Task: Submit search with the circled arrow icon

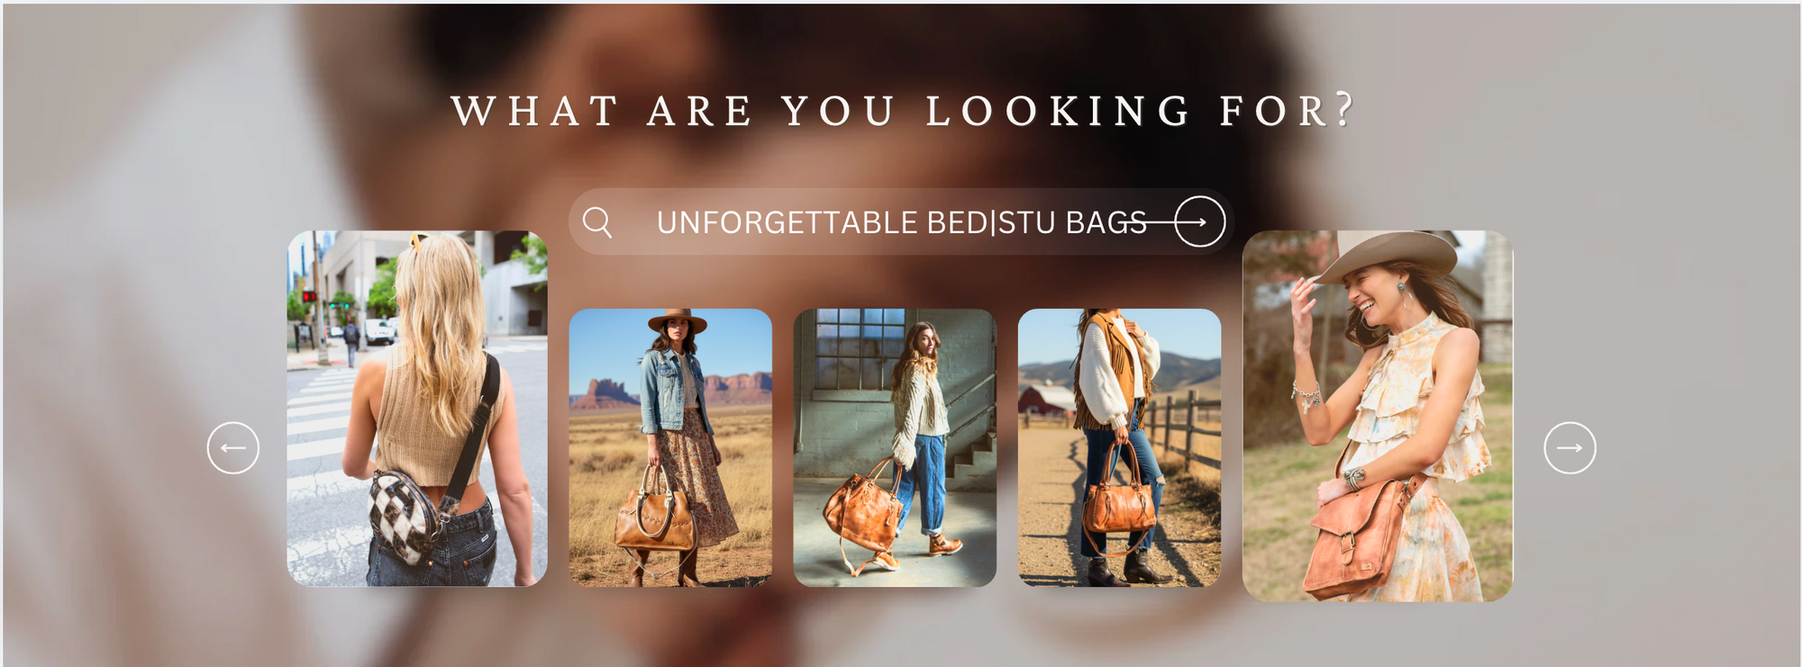Action: point(1199,221)
